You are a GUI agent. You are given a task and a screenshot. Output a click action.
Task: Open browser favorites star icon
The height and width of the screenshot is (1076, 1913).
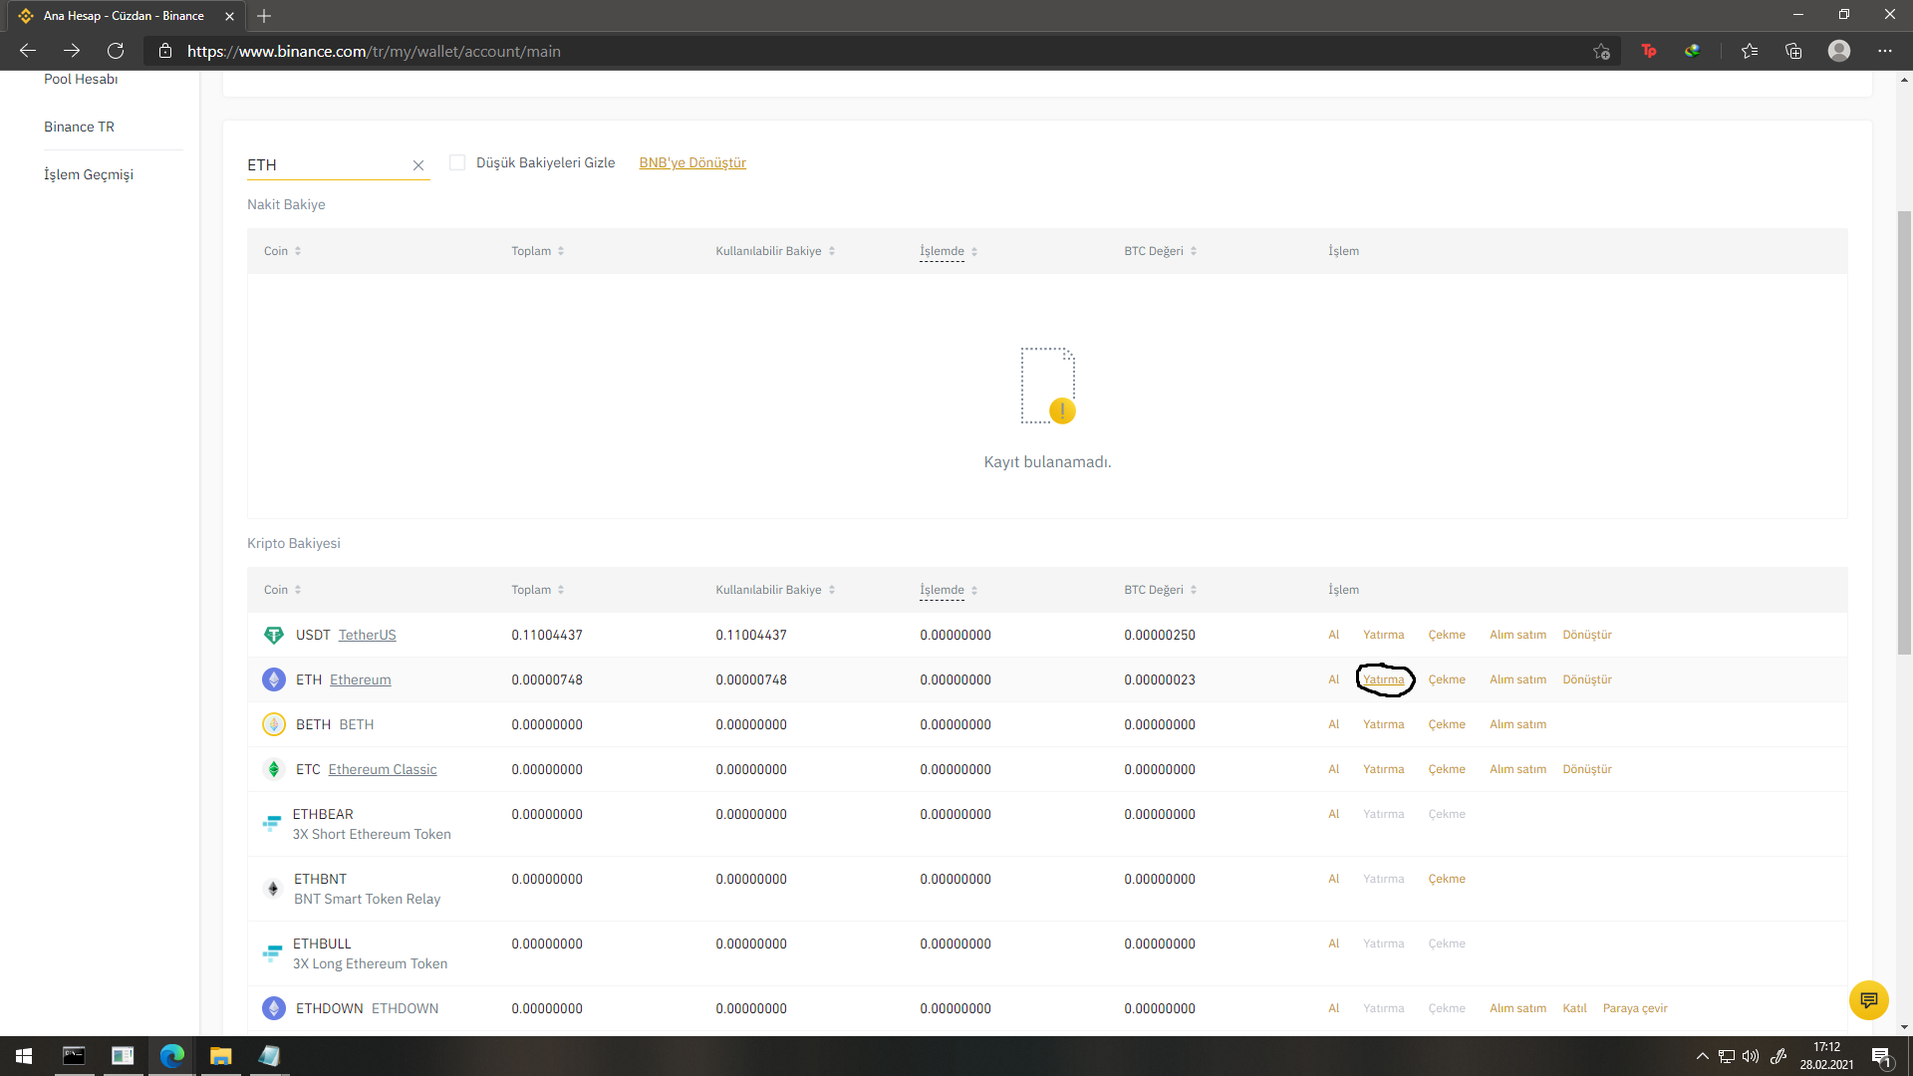[x=1750, y=51]
